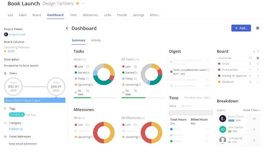265x161 pixels.
Task: Click Add Tag next to Content
Action: point(31,115)
